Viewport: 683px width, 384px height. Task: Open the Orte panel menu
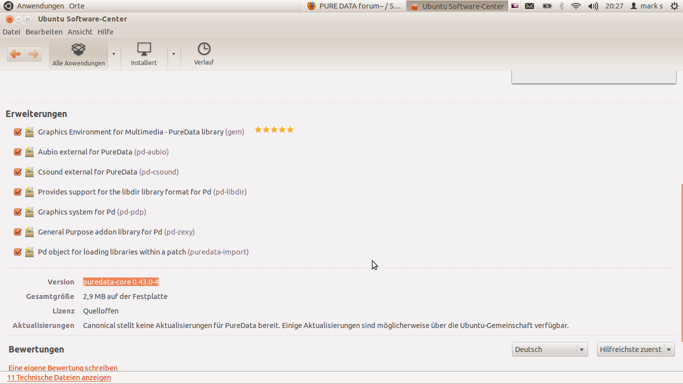click(x=76, y=6)
